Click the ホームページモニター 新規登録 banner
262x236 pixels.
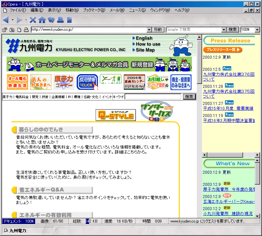point(99,64)
